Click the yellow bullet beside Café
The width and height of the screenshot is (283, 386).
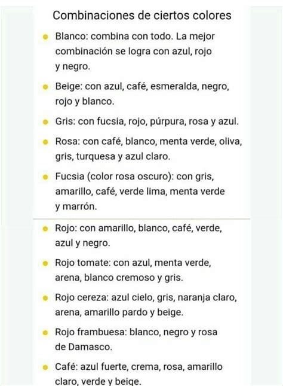pyautogui.click(x=45, y=367)
